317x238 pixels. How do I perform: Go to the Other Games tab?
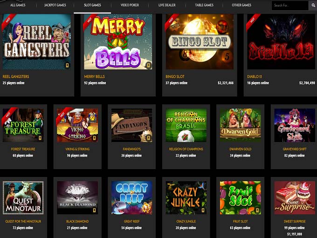click(x=241, y=5)
